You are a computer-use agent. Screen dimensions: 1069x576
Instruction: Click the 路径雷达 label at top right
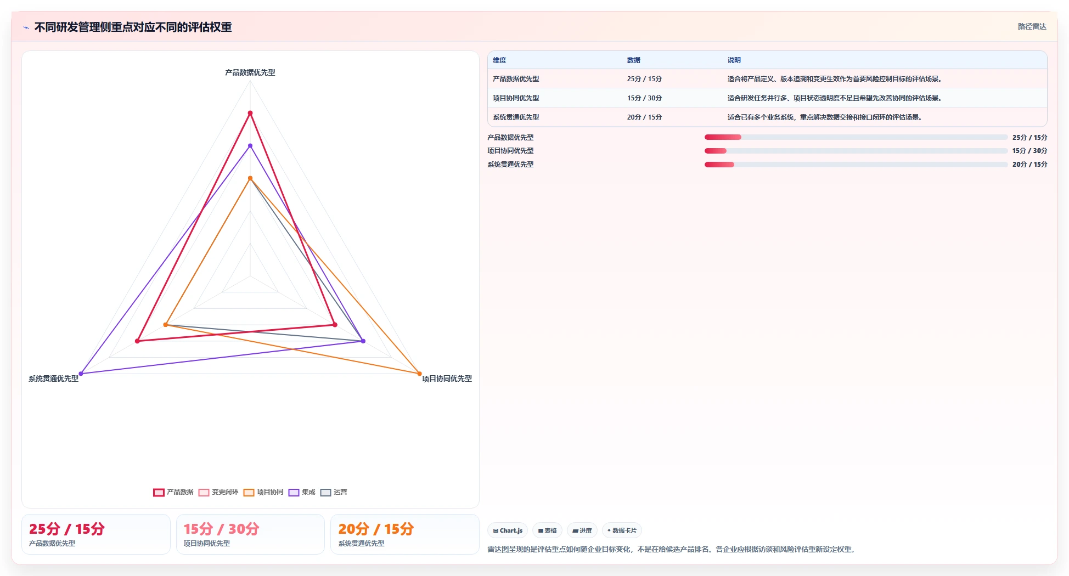tap(1032, 26)
